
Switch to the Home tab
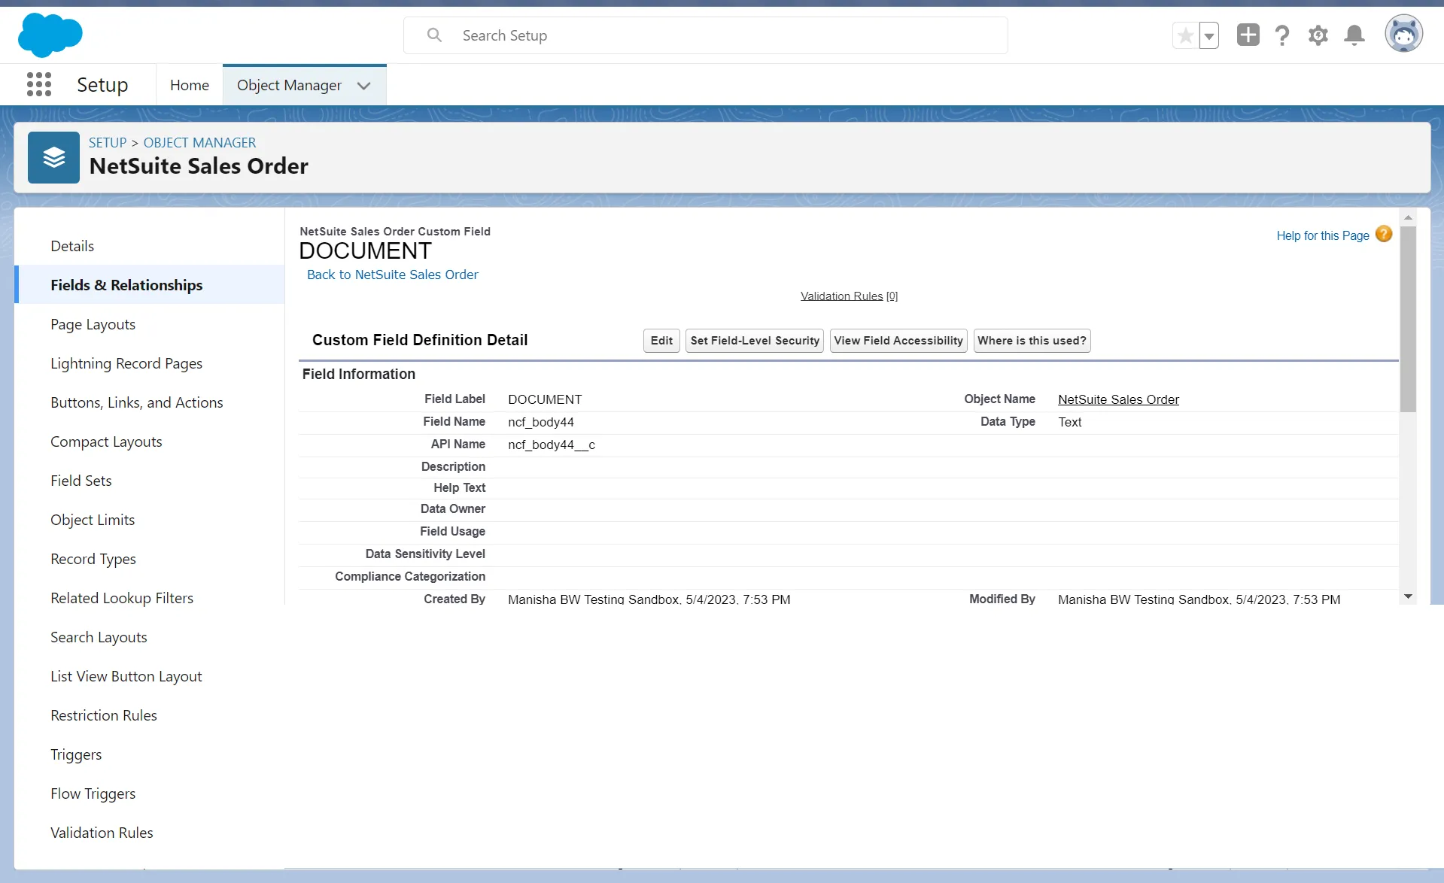(x=190, y=85)
